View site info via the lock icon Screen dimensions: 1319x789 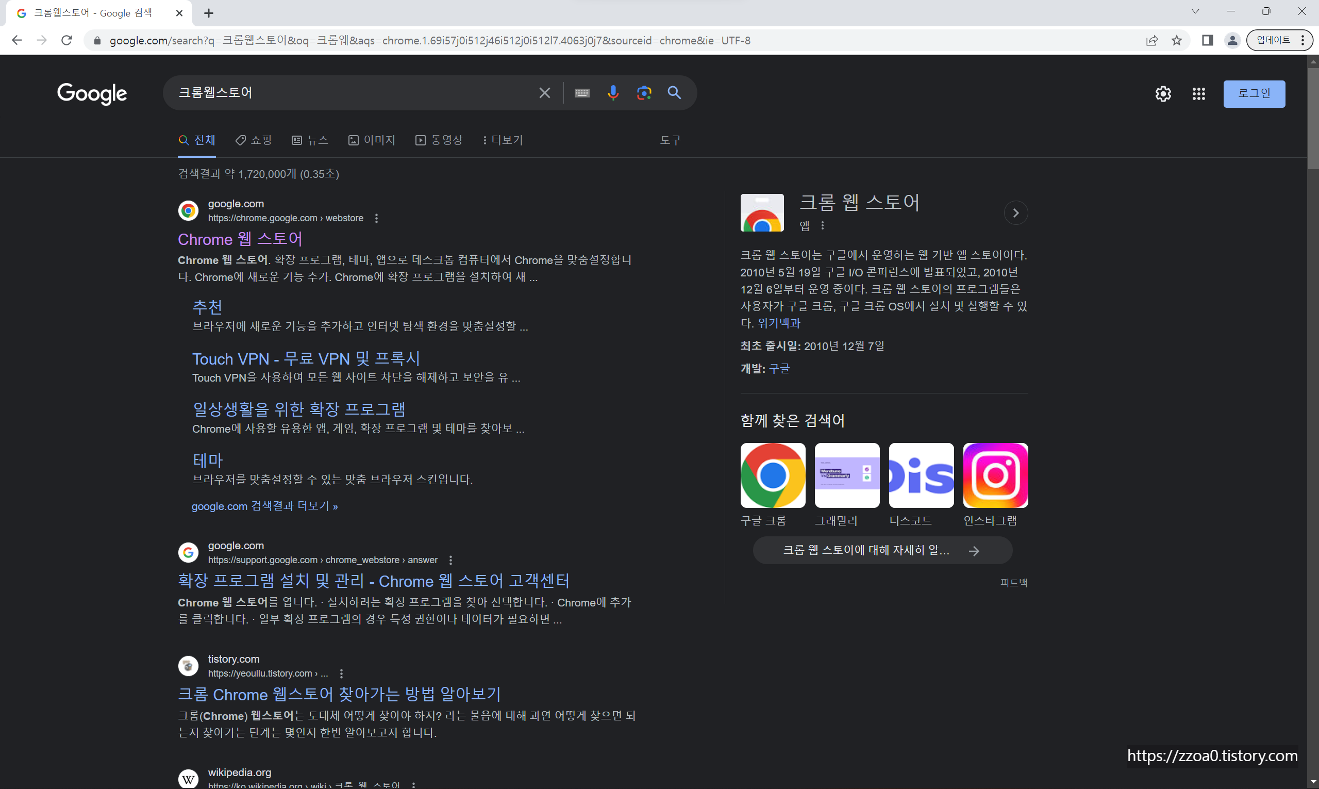[97, 40]
